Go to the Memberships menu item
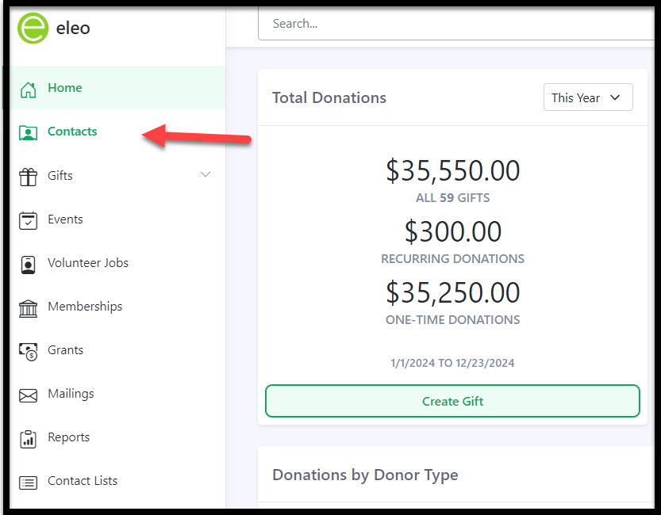Screen dimensions: 661x515 (85, 307)
